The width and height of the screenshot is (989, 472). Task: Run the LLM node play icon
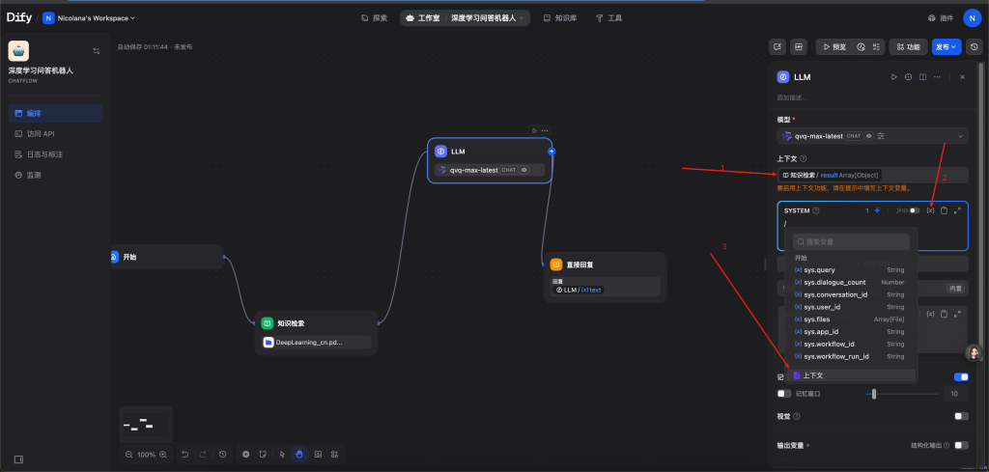(x=894, y=77)
